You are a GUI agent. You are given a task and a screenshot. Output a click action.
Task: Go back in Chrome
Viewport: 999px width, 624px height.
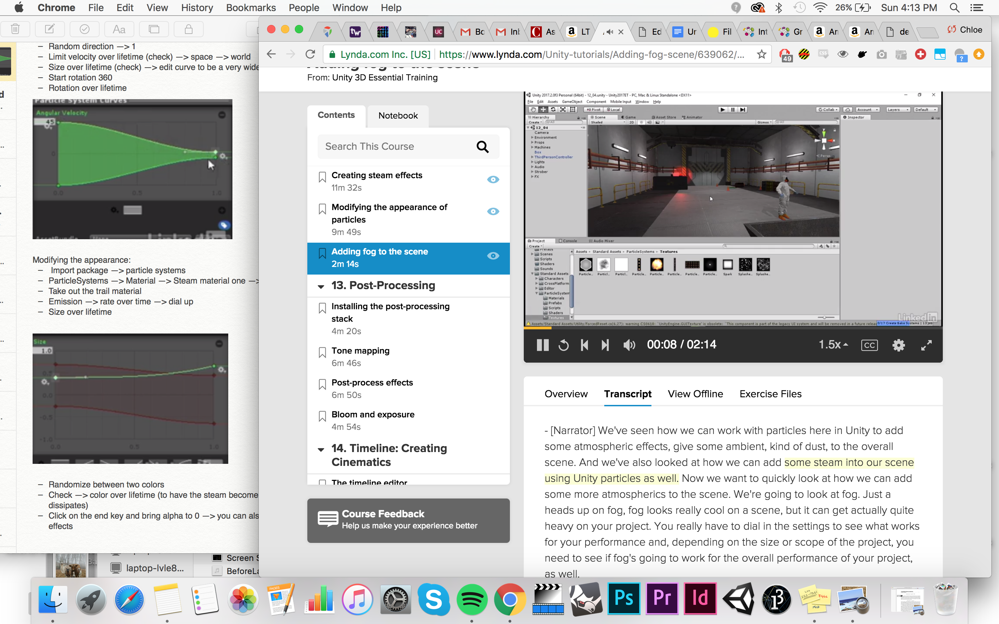click(271, 54)
